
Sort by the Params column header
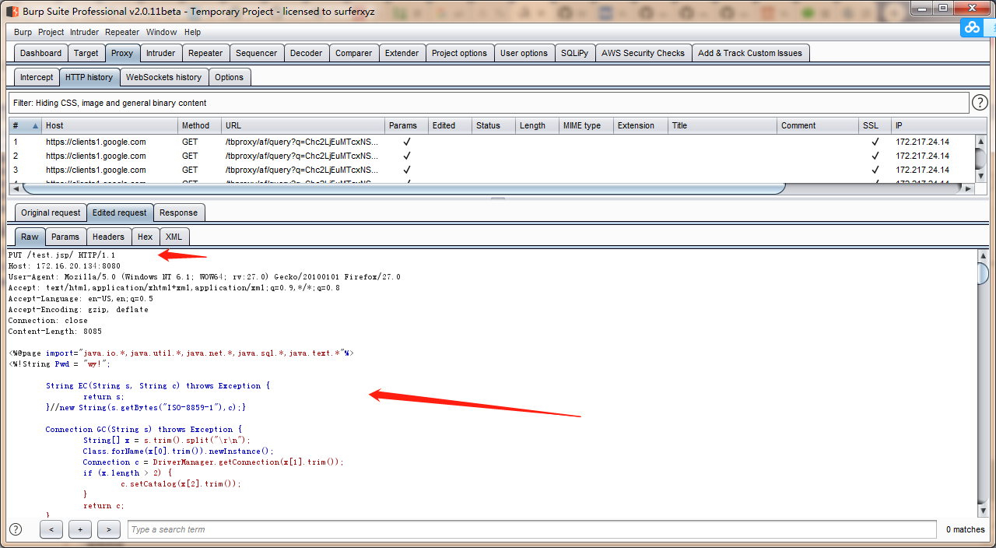tap(407, 125)
